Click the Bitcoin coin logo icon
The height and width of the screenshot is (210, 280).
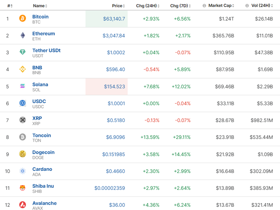coord(23,18)
